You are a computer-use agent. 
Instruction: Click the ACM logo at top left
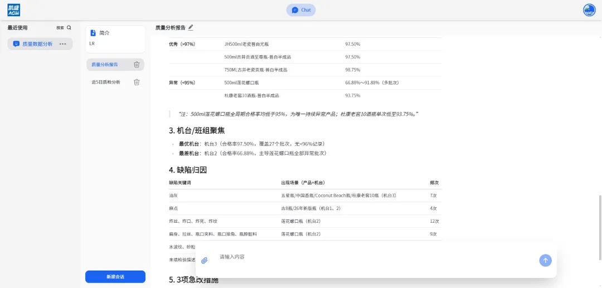(x=14, y=11)
